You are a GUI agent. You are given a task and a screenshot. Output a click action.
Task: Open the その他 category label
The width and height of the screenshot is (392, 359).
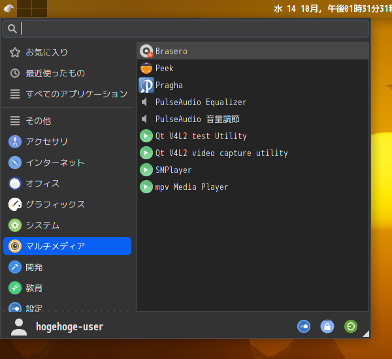tap(39, 121)
